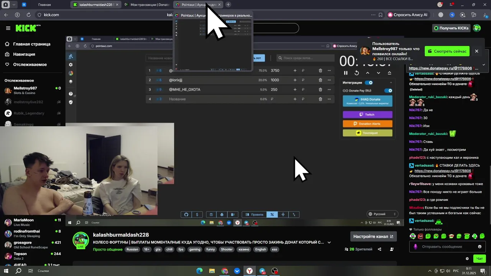Open File Explorer from the host taskbar

point(212,271)
